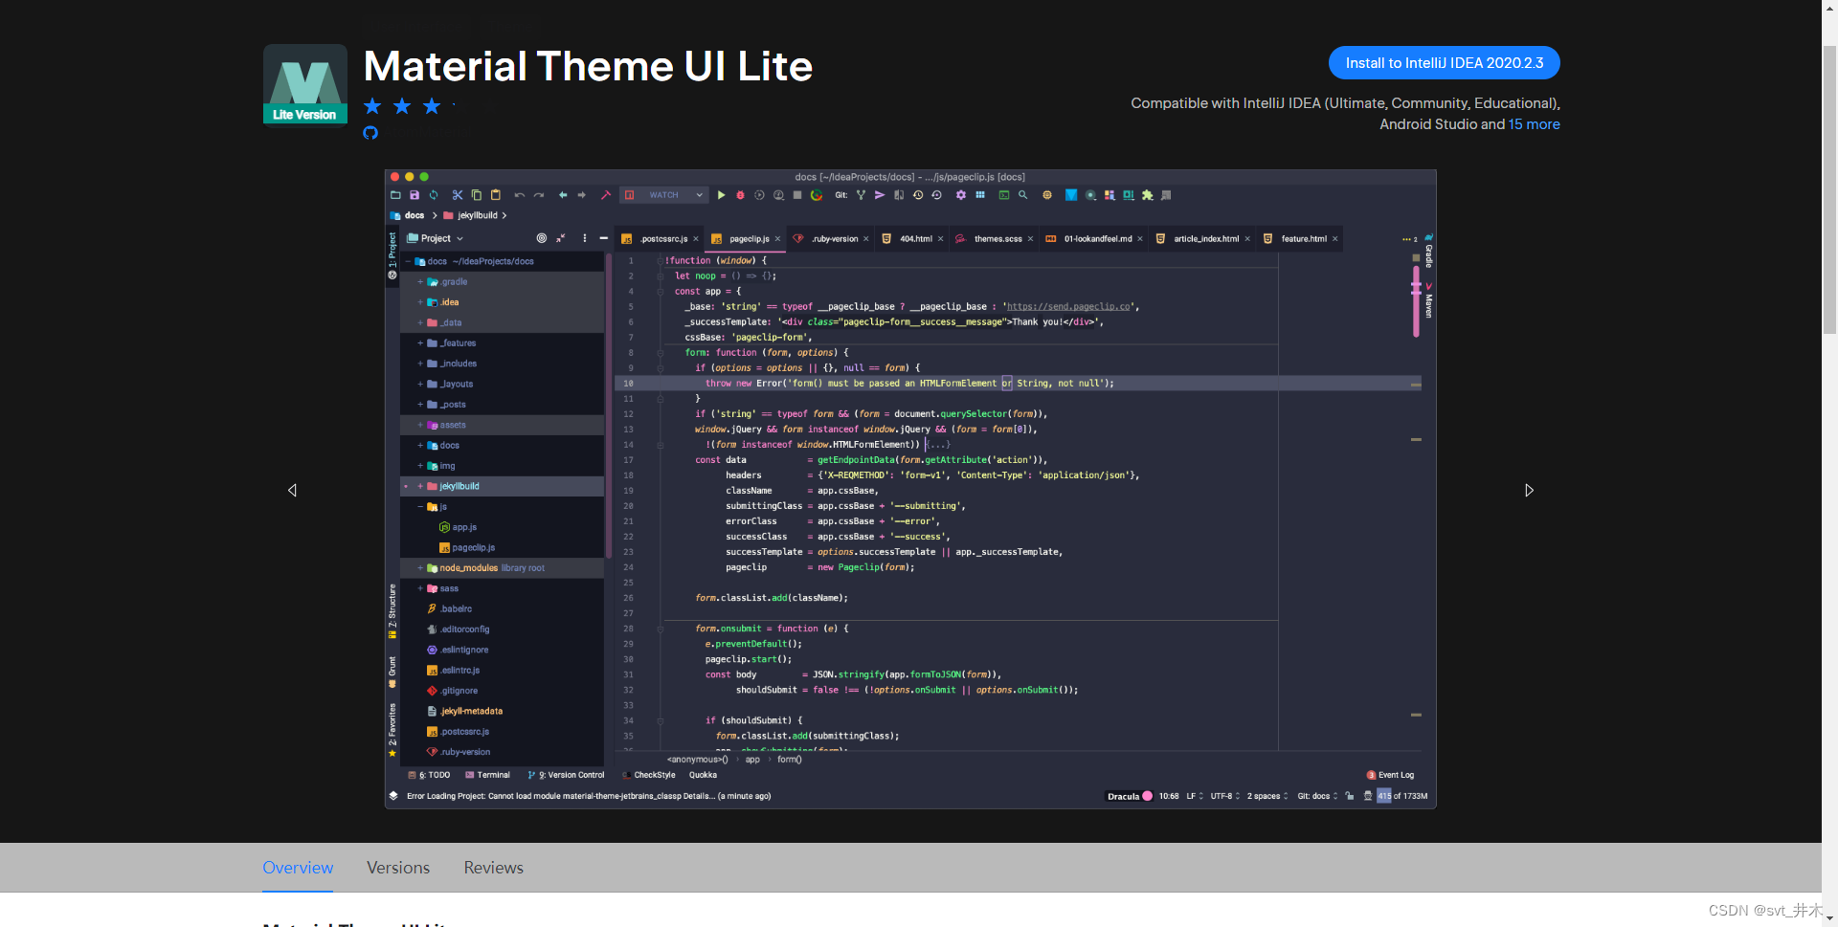
Task: Switch to the Overview tab
Action: [x=298, y=868]
